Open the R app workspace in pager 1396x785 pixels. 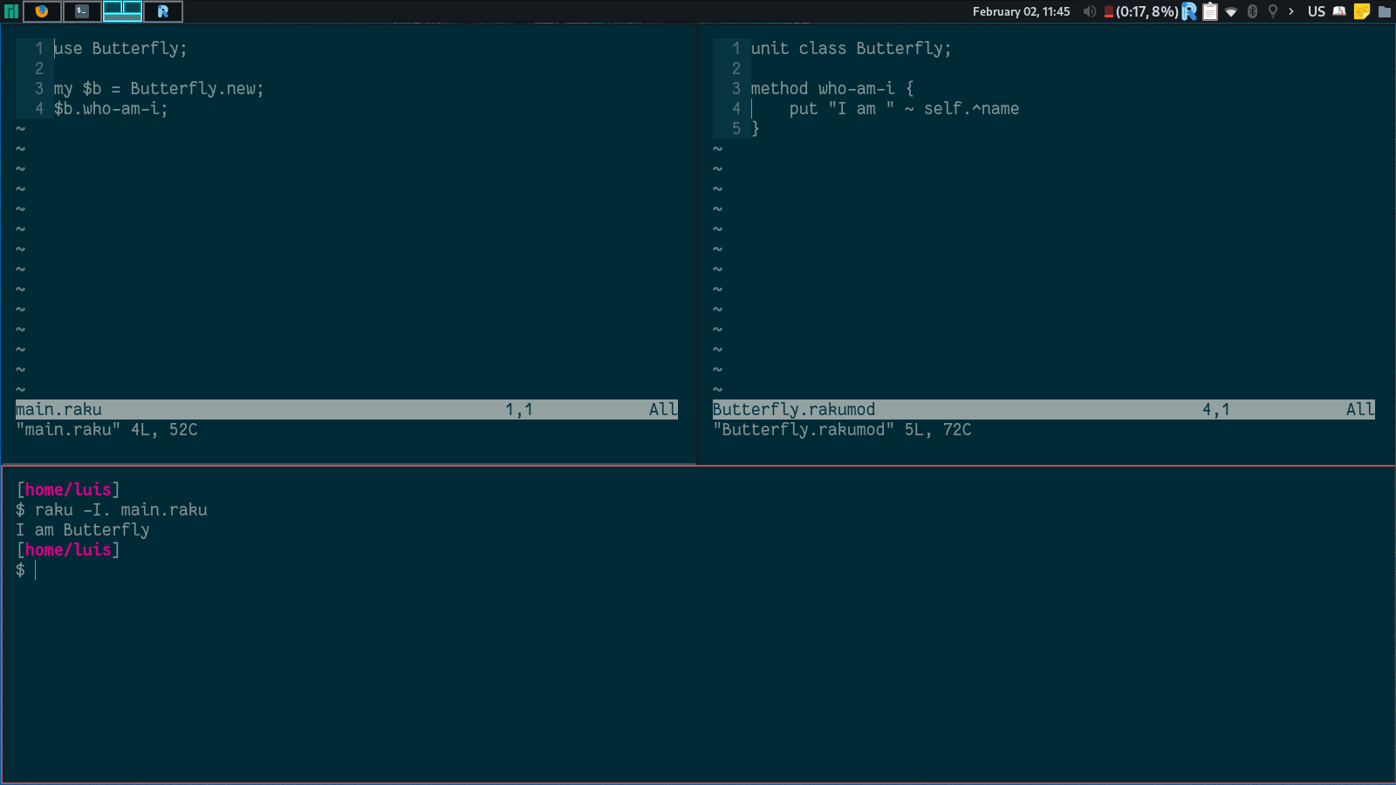click(x=163, y=11)
